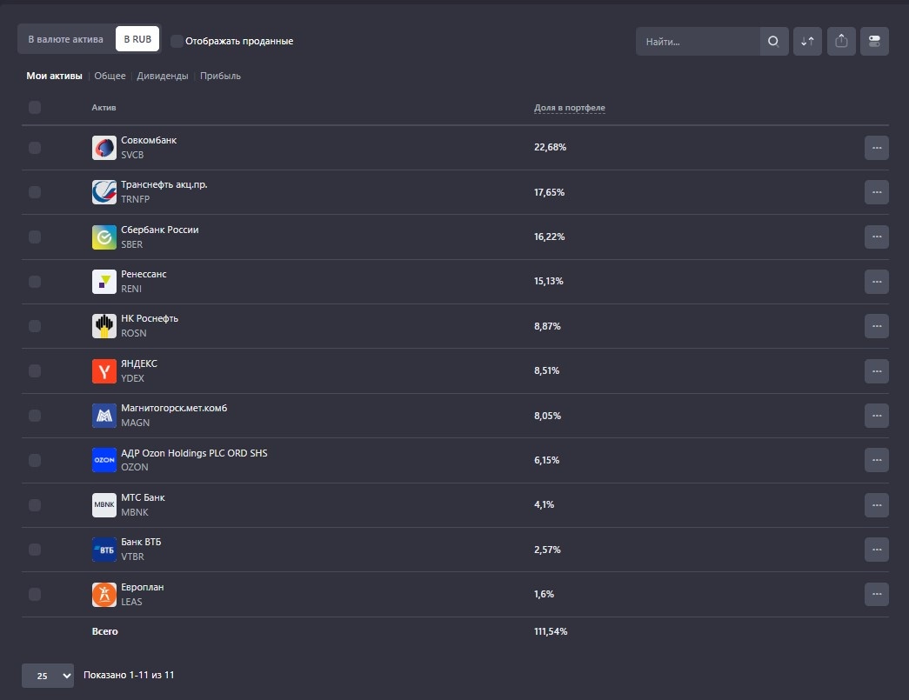The image size is (909, 700).
Task: Click the 111,54% total value
Action: (x=551, y=631)
